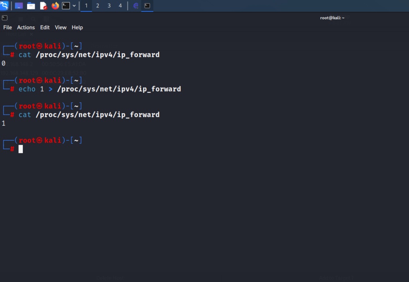Open the Help menu
The width and height of the screenshot is (409, 282).
[77, 27]
